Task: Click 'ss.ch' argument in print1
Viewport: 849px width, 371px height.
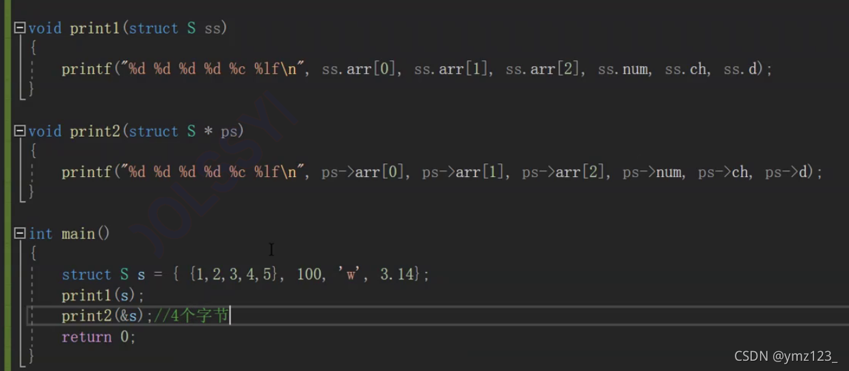Action: (686, 69)
